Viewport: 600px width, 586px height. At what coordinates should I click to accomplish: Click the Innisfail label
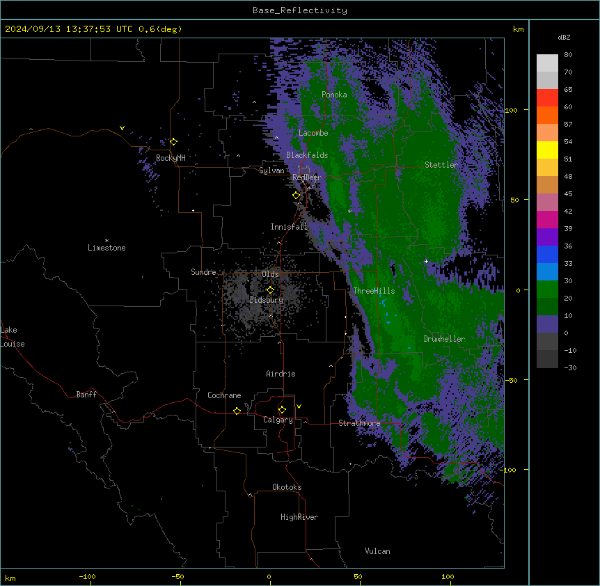tap(289, 227)
